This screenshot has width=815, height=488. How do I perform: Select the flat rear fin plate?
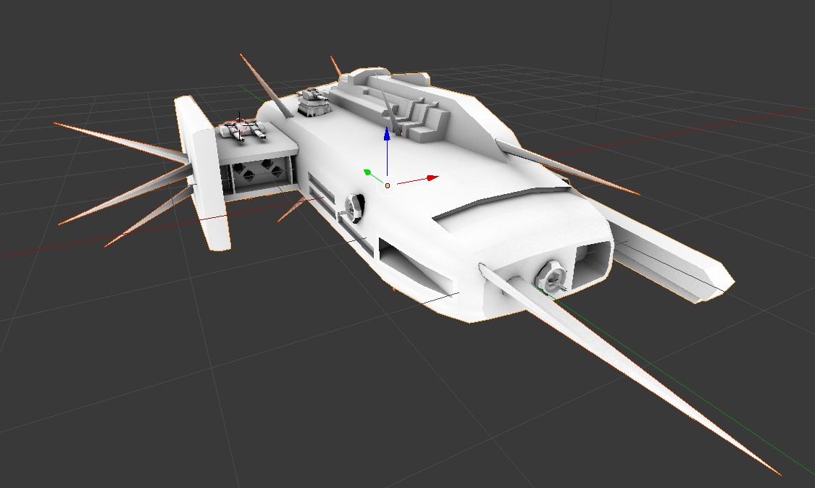pyautogui.click(x=201, y=174)
